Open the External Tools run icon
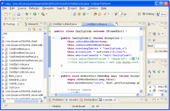The height and width of the screenshot is (111, 170). pos(43,14)
